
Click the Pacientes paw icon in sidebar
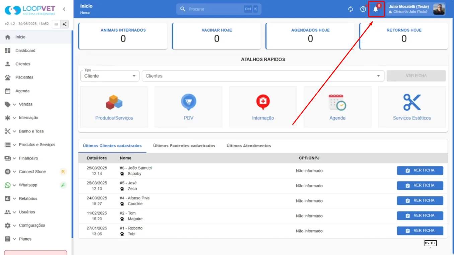coord(8,77)
